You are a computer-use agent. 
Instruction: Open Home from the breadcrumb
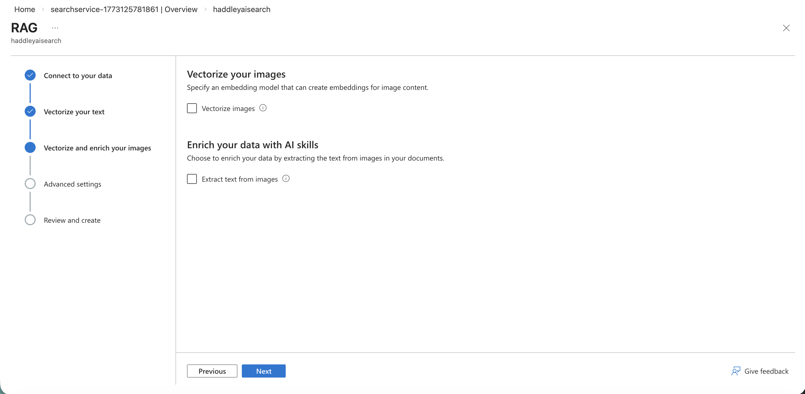(24, 9)
